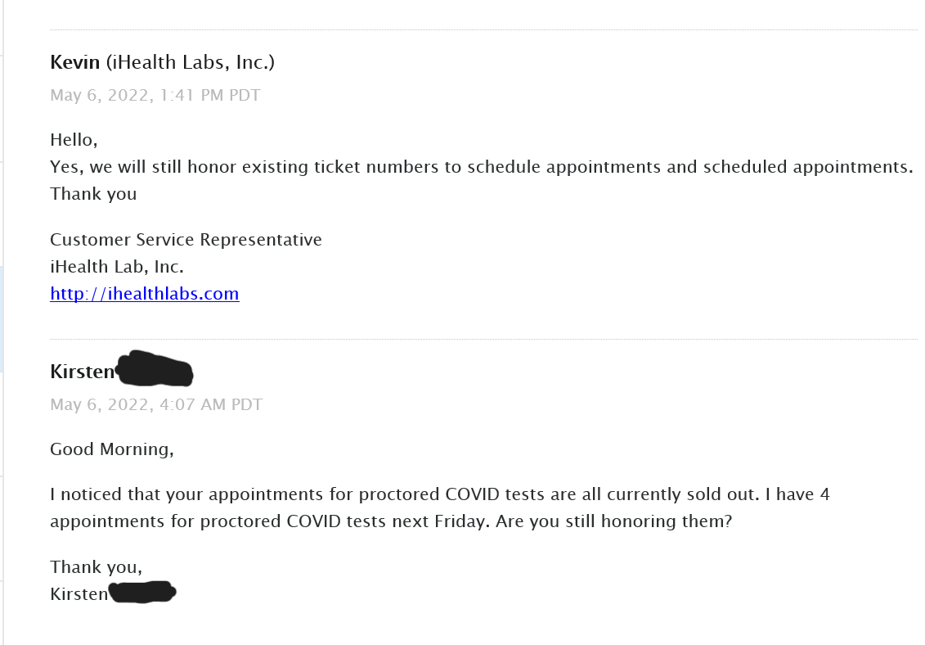
Task: Click the "Good Morning," greeting
Action: pos(112,449)
